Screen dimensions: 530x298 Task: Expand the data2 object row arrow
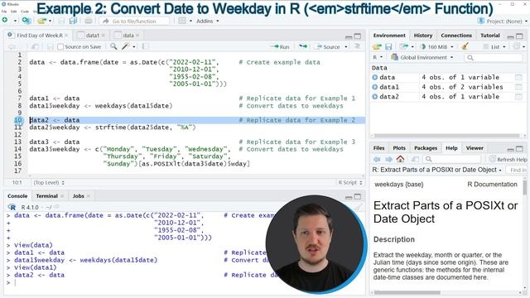tap(374, 97)
